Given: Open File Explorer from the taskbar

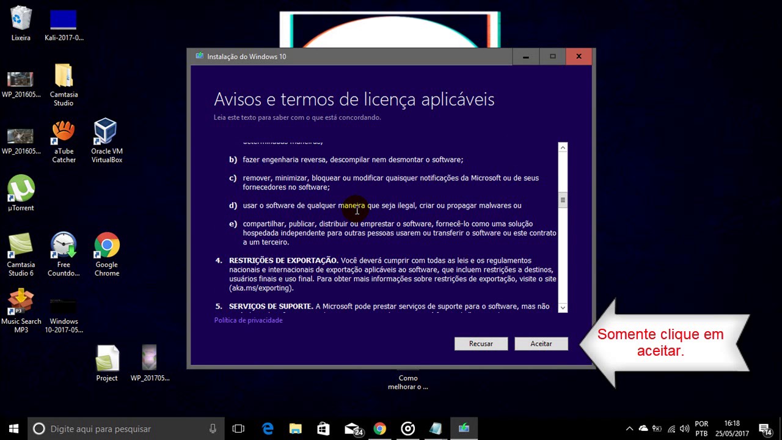Looking at the screenshot, I should tap(295, 428).
